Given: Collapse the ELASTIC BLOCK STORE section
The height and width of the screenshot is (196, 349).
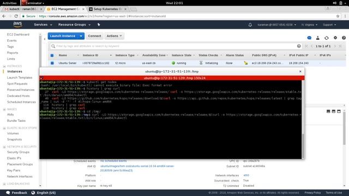Looking at the screenshot, I should point(4,128).
